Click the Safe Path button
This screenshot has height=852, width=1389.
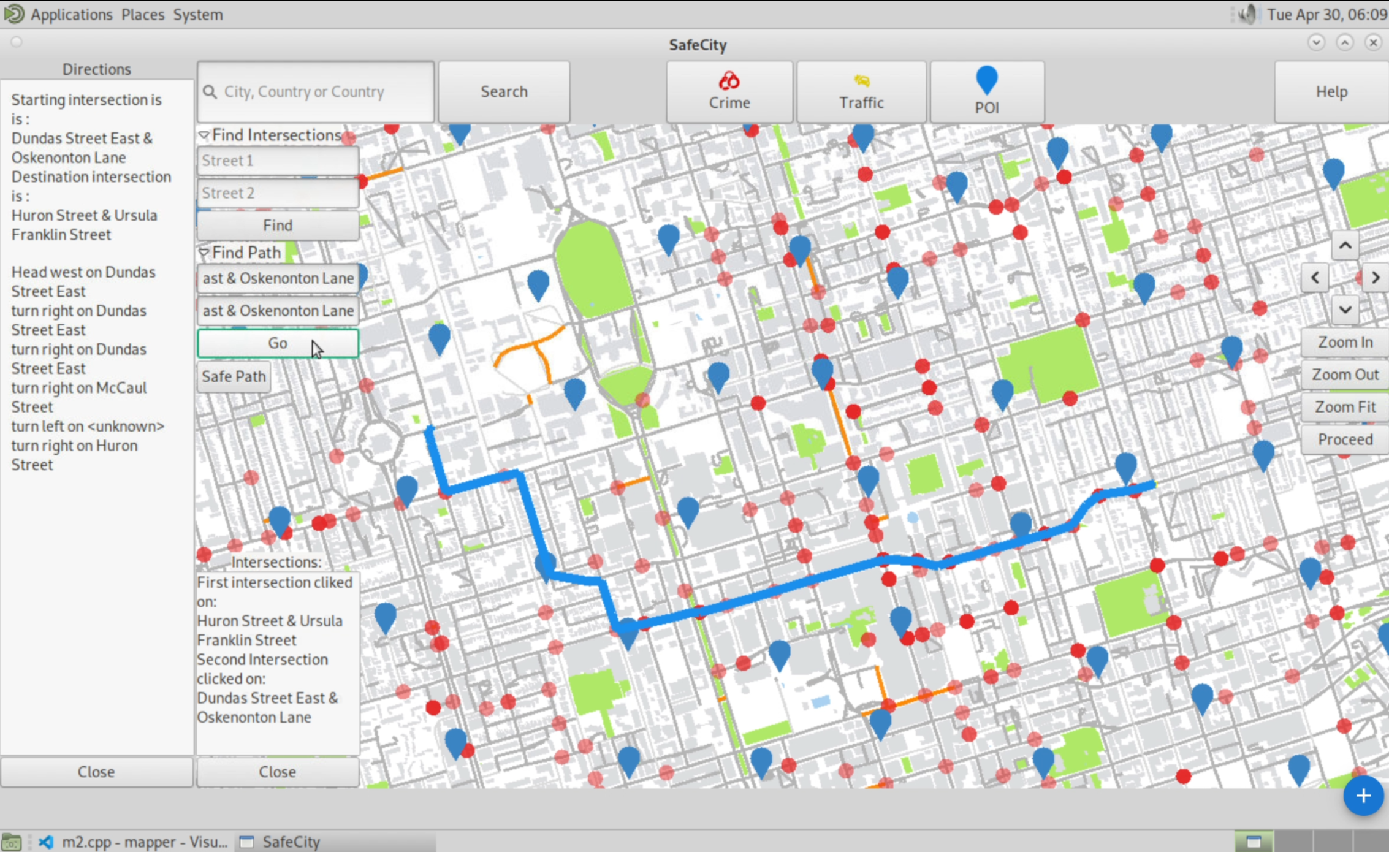coord(234,376)
